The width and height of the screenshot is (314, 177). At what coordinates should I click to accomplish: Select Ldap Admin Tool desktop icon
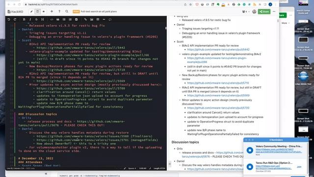coord(303,78)
